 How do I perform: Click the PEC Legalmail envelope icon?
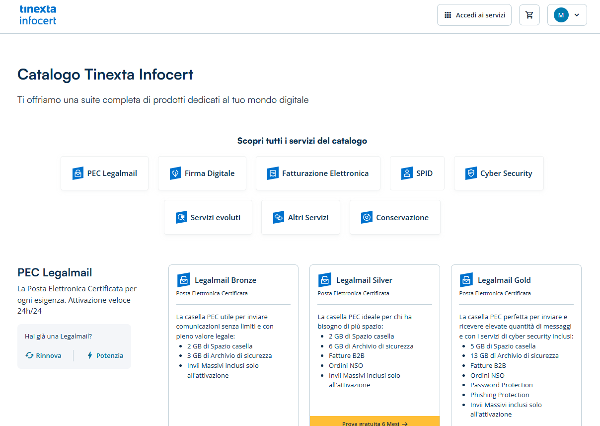pyautogui.click(x=78, y=173)
